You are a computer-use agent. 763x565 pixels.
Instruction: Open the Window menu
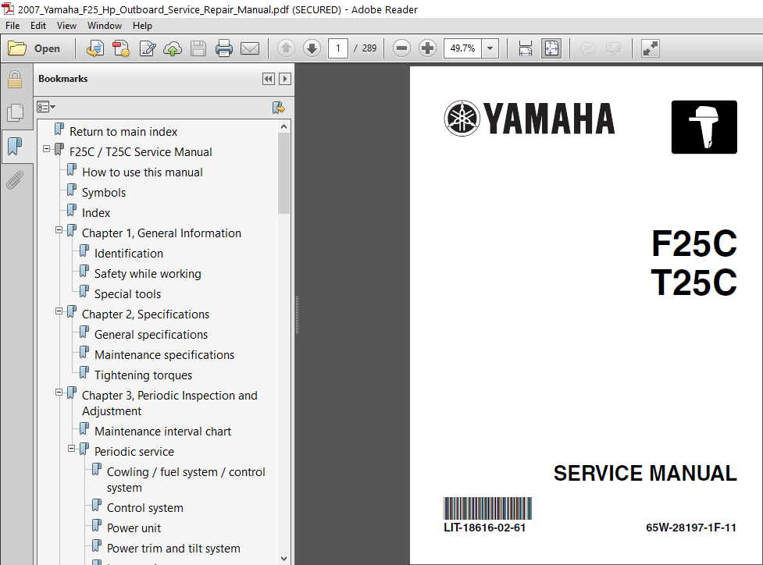[x=105, y=26]
